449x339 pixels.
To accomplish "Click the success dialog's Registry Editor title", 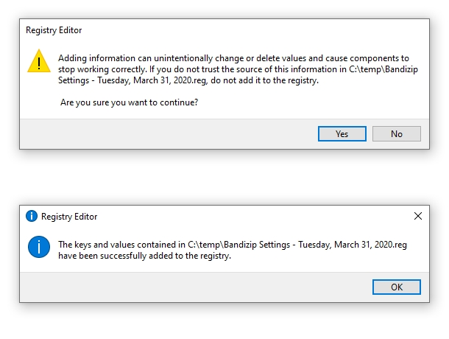I will point(69,217).
